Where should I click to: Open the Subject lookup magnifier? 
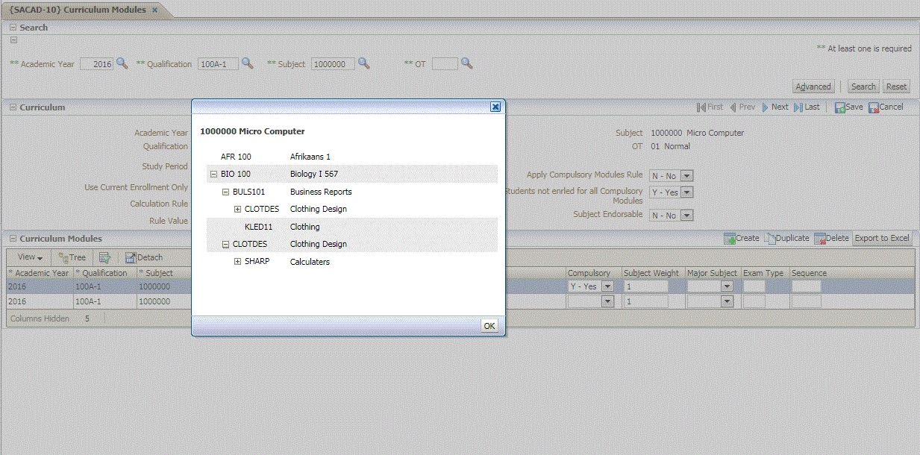pos(364,63)
